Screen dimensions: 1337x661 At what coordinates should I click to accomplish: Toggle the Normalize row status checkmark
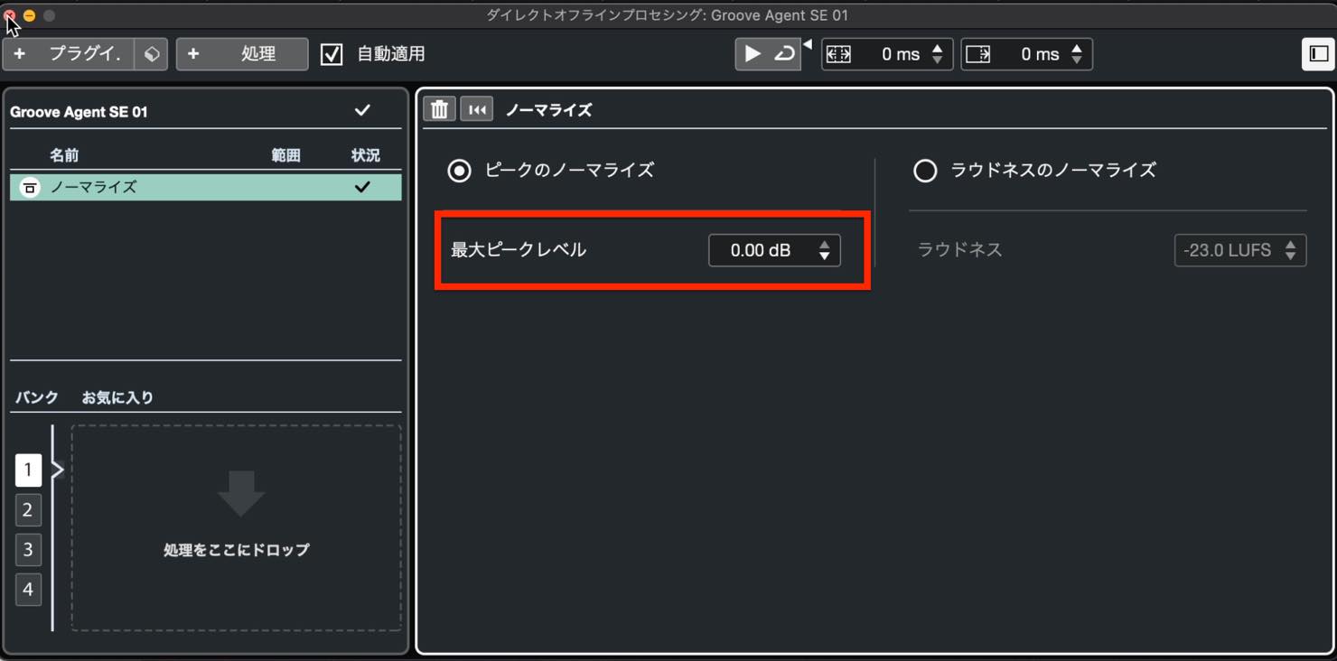362,187
